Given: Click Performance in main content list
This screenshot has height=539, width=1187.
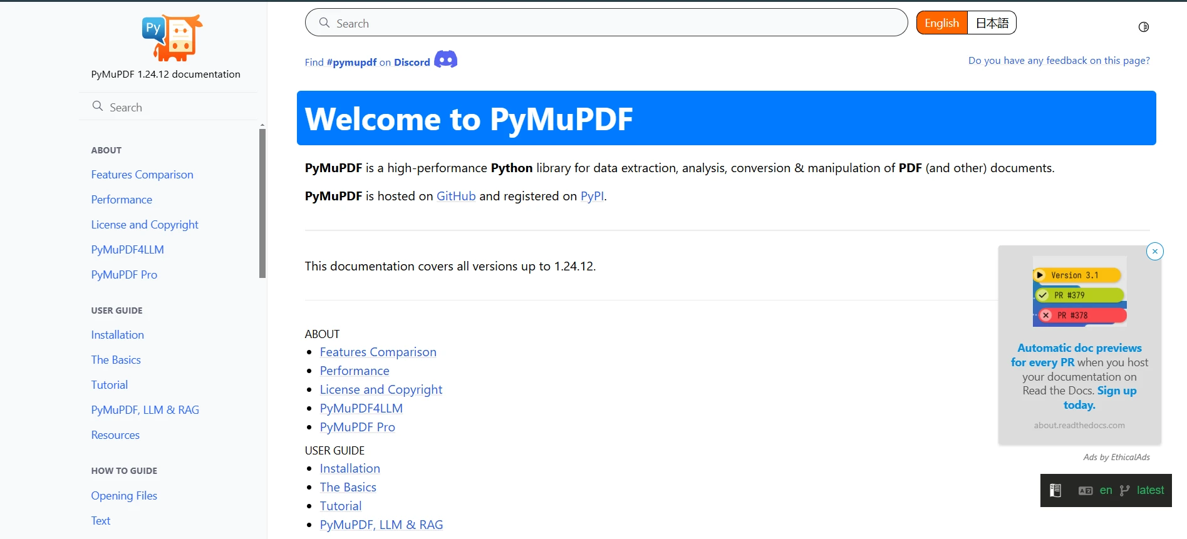Looking at the screenshot, I should click(x=355, y=371).
